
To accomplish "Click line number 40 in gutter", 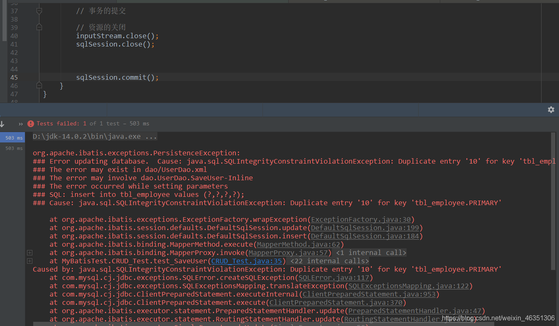I will pos(14,36).
